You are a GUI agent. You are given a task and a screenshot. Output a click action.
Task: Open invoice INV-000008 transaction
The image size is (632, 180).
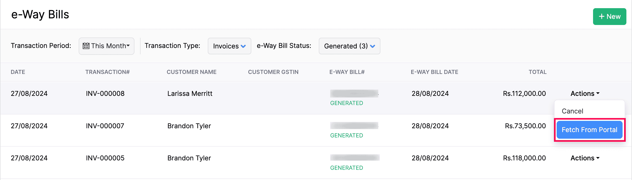[x=105, y=94]
